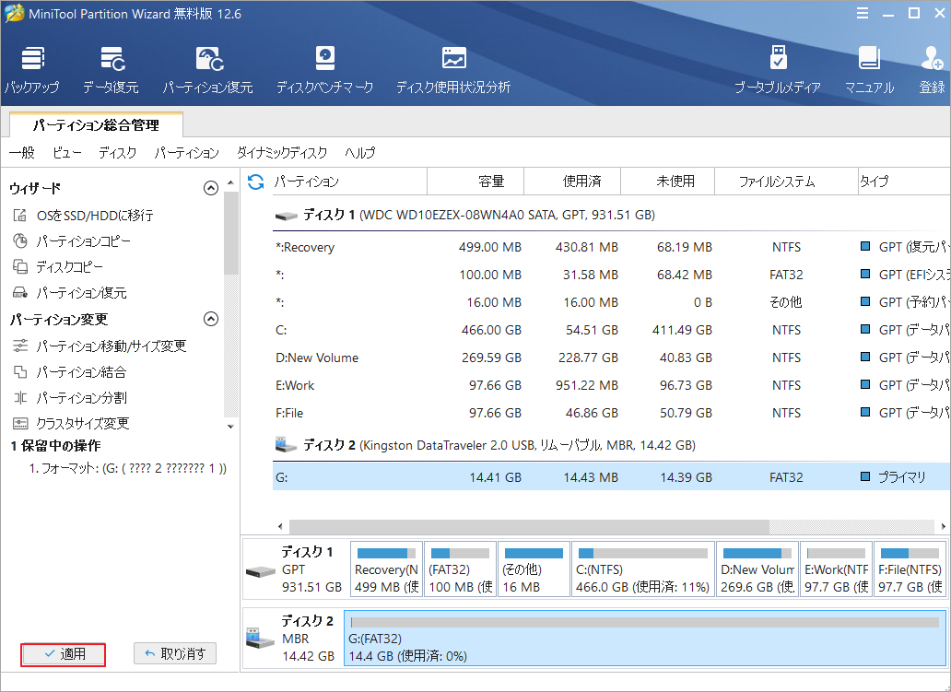Screen dimensions: 951x692
Task: Undo the format operation via 取り消す
Action: [x=175, y=654]
